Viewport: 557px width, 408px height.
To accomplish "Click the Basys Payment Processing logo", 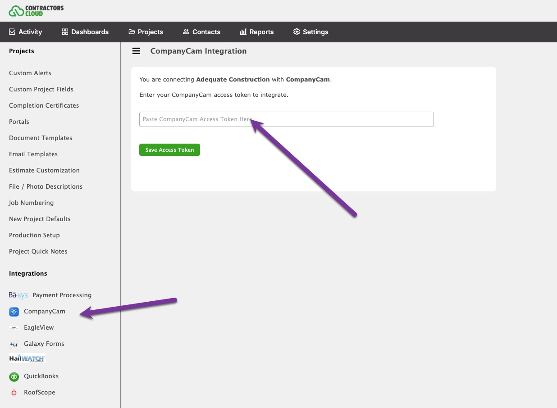I will [18, 295].
